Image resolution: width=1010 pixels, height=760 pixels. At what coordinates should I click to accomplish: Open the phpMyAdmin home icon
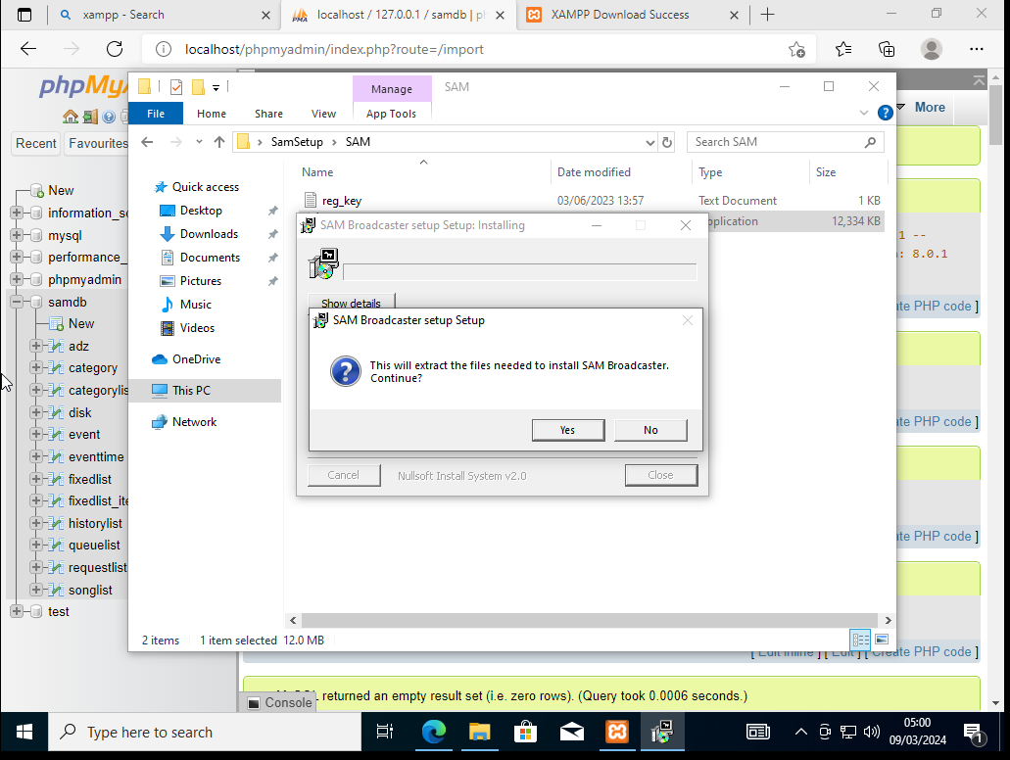[71, 117]
